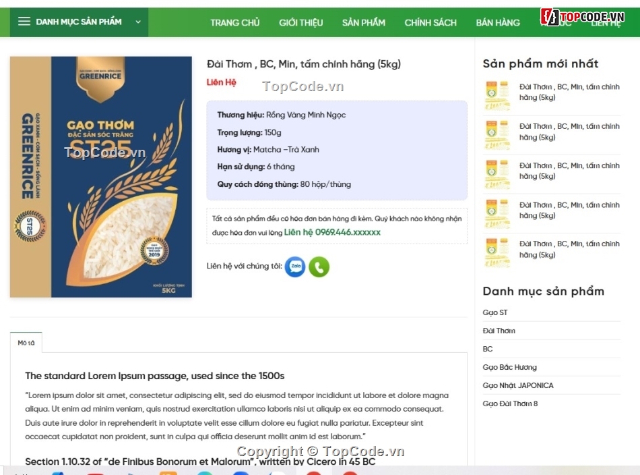Click the Sản phẩm mới nhất heading
Image resolution: width=640 pixels, height=475 pixels.
(x=540, y=64)
